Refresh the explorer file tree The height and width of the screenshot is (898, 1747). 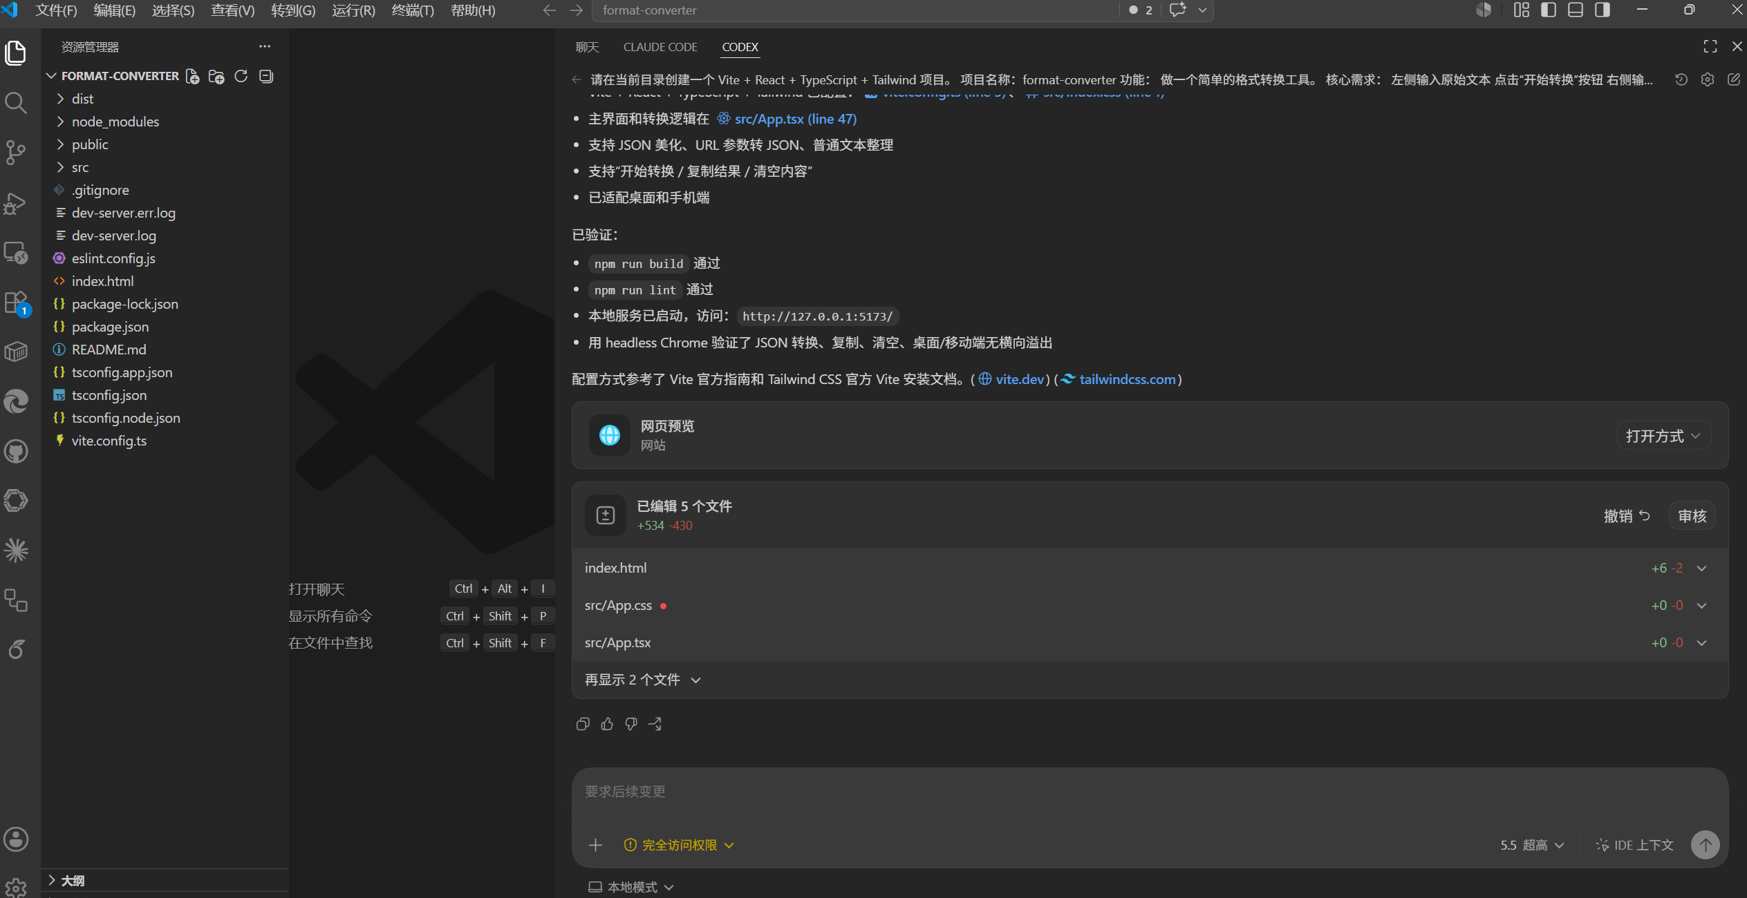[x=241, y=76]
